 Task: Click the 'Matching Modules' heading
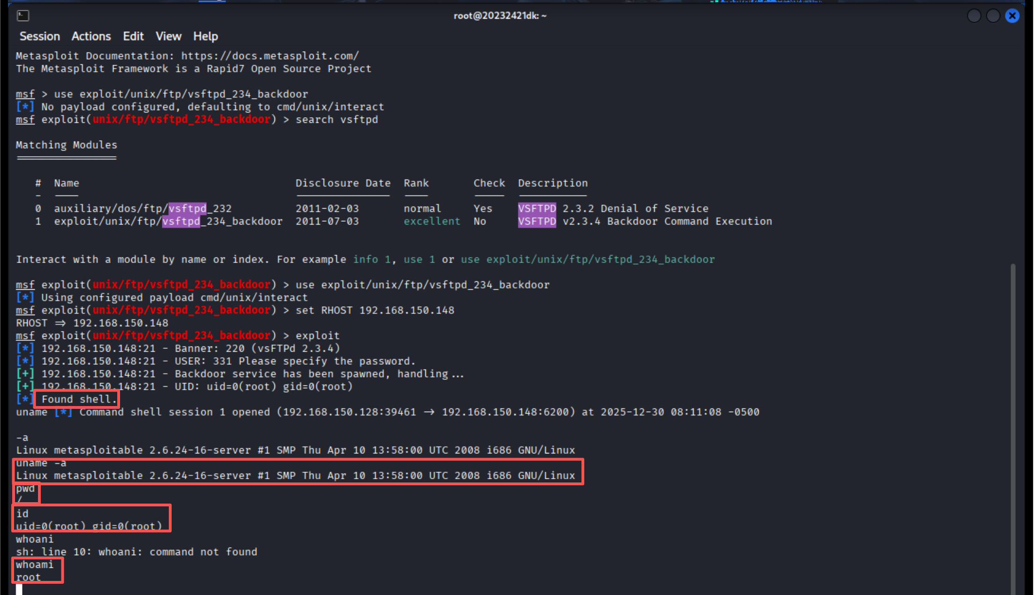tap(66, 145)
